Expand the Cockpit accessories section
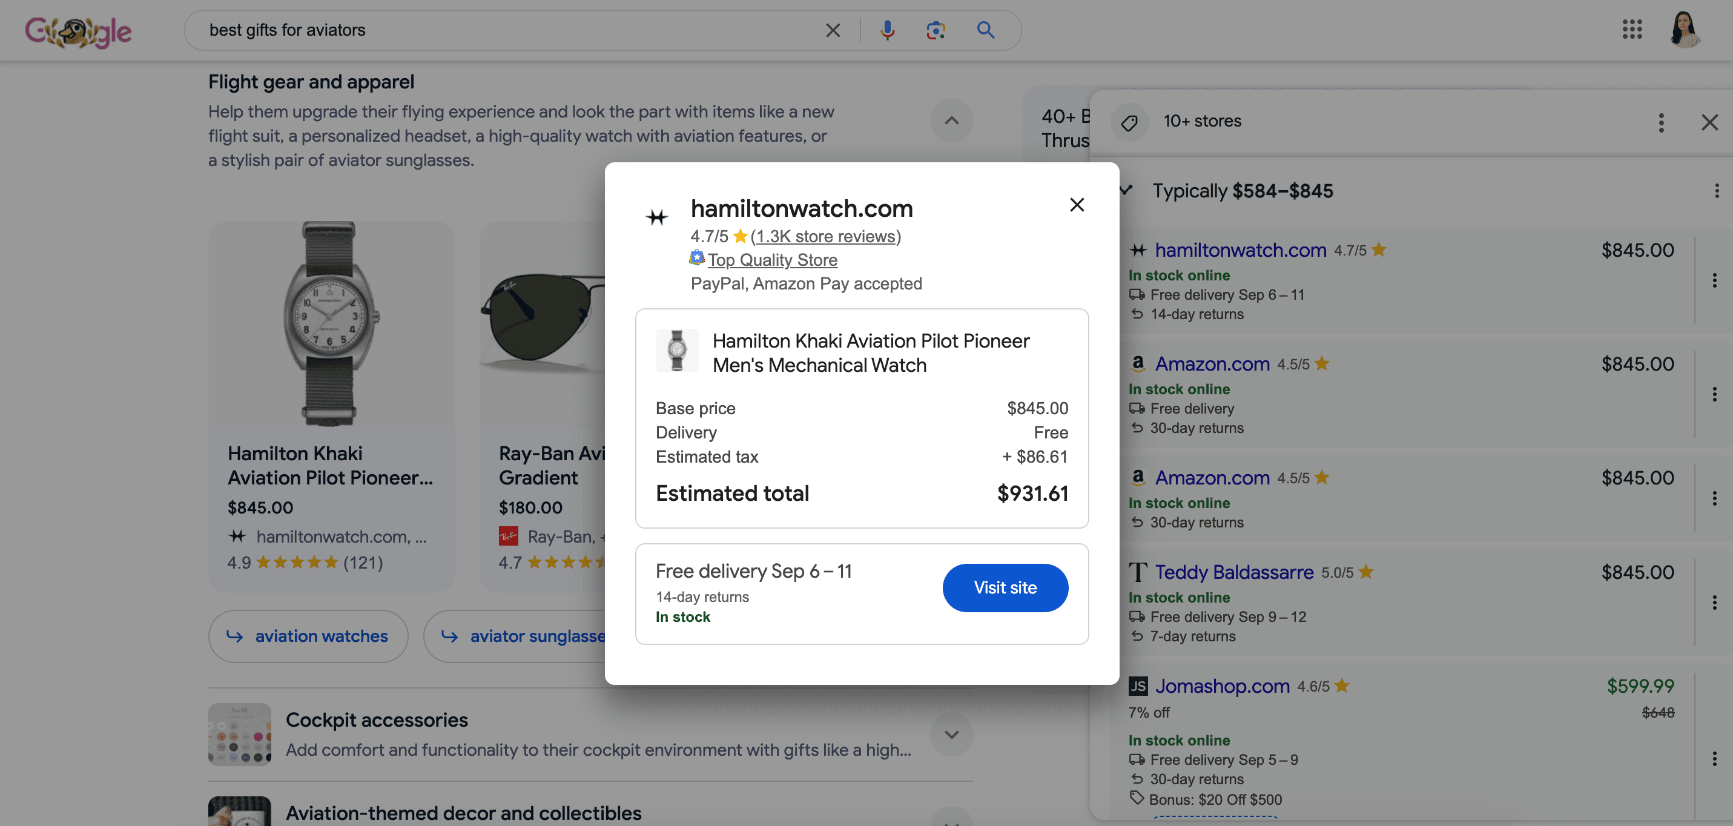The image size is (1733, 826). pos(951,735)
